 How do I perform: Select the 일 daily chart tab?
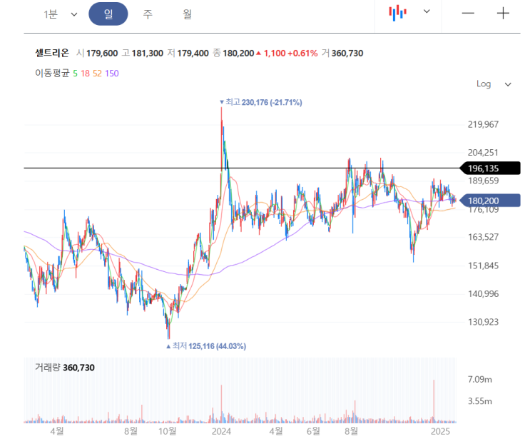click(x=108, y=14)
